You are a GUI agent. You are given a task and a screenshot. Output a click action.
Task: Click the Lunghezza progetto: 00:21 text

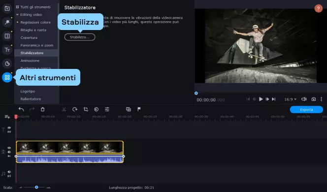pos(131,188)
